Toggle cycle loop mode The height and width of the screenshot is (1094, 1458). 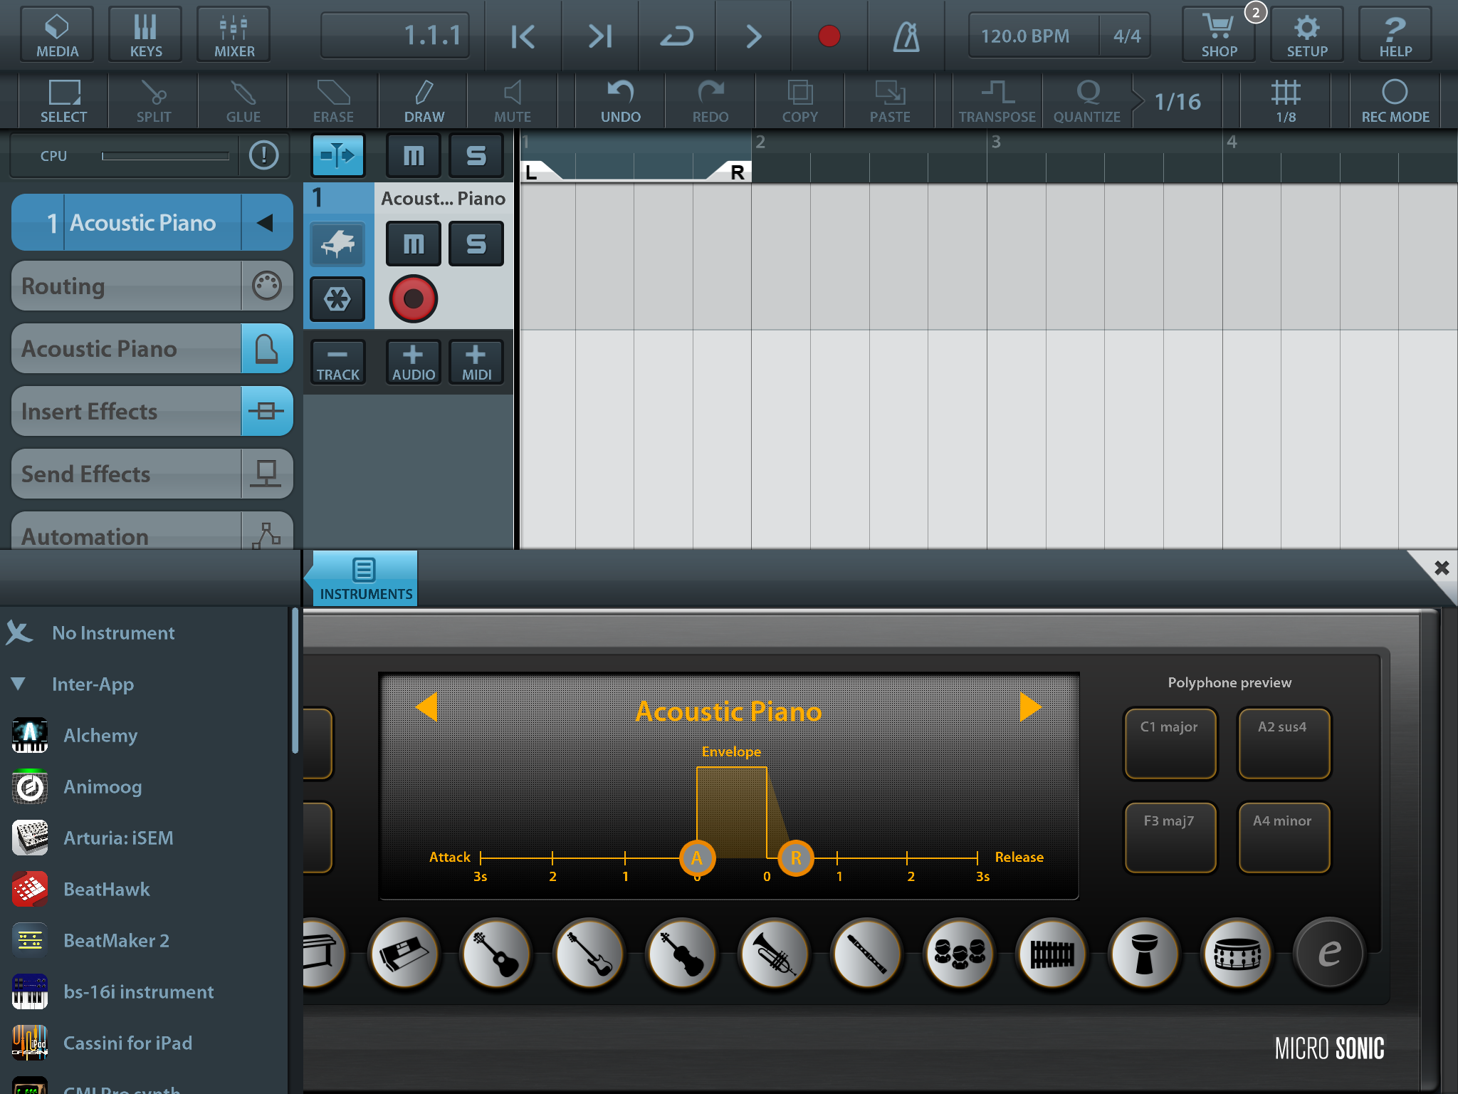(x=677, y=36)
